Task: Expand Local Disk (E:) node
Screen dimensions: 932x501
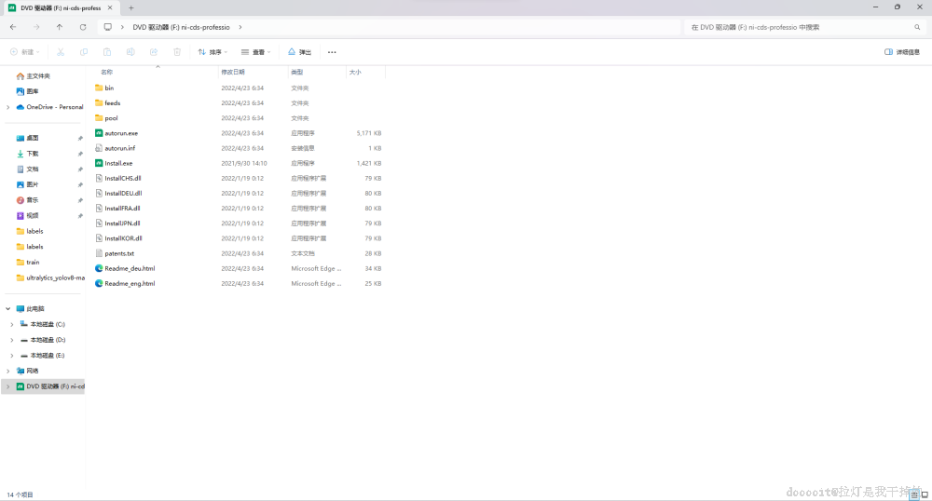Action: click(x=12, y=356)
